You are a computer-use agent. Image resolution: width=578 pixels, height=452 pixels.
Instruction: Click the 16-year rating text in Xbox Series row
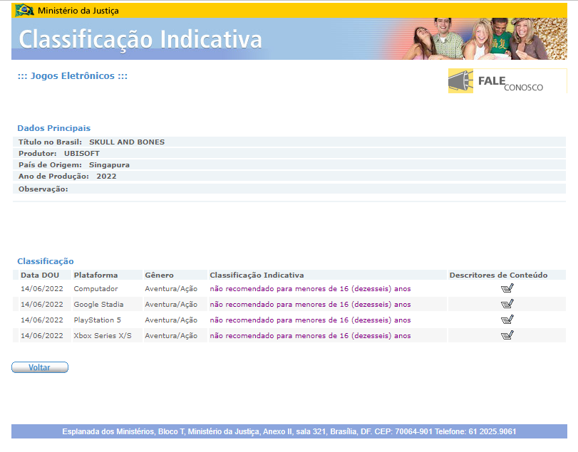310,336
